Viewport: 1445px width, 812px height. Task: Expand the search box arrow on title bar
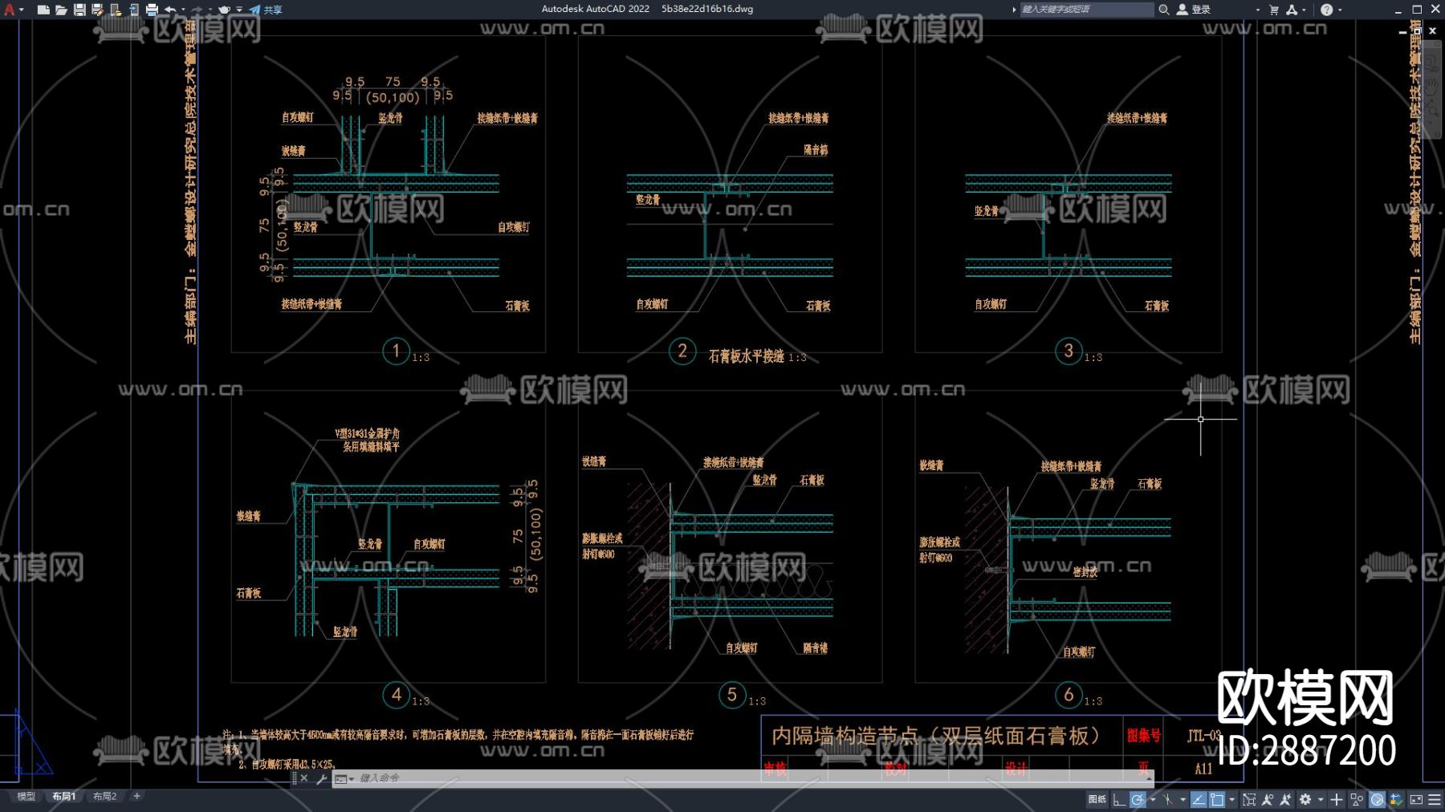coord(1014,10)
